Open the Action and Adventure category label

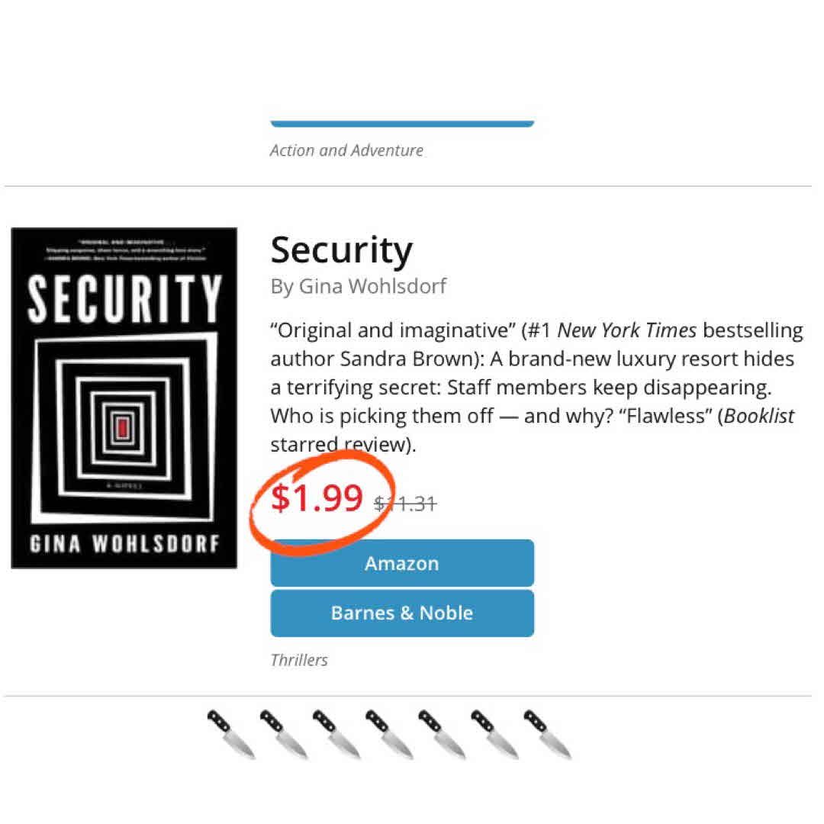click(x=346, y=150)
